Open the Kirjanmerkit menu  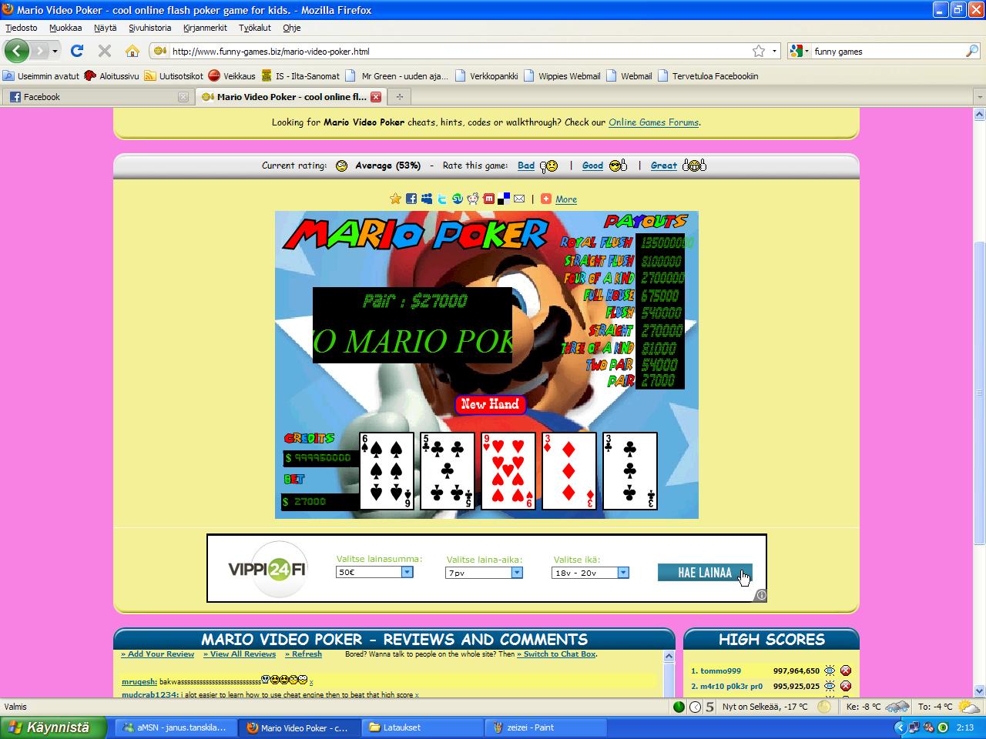[x=206, y=28]
